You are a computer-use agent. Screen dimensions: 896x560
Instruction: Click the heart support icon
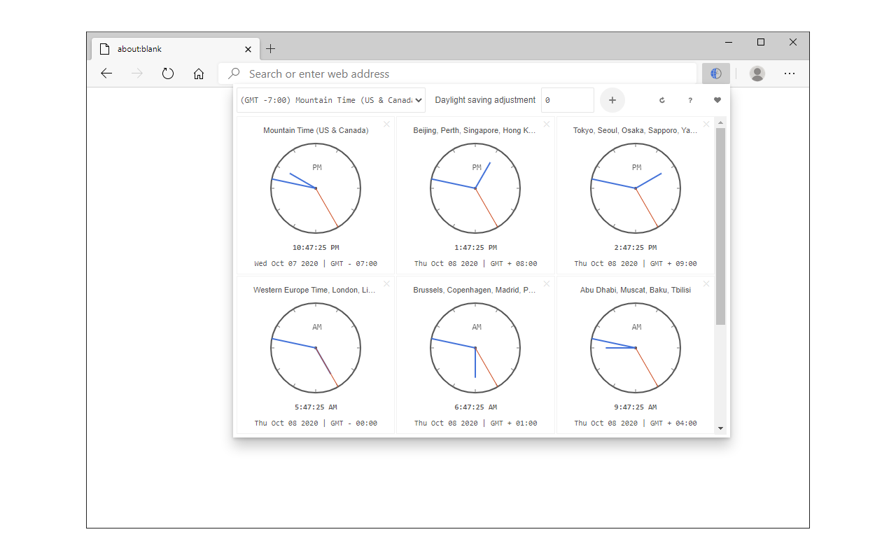[x=717, y=100]
